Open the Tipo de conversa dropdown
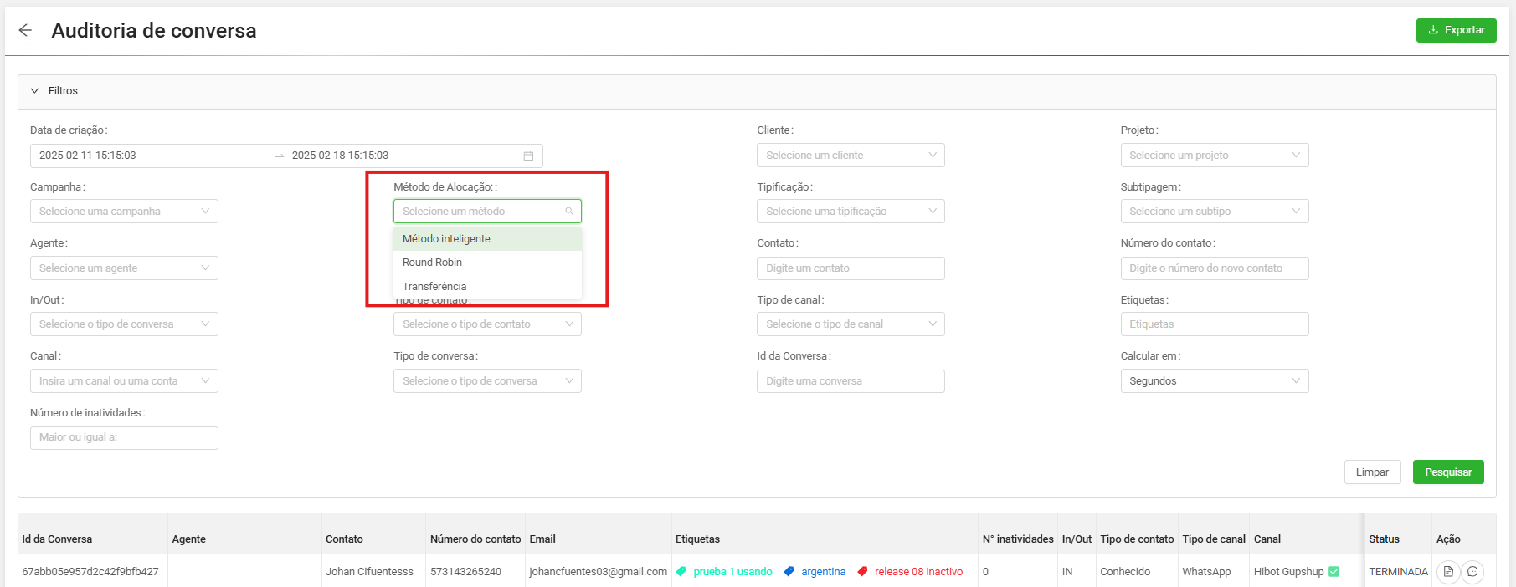Image resolution: width=1516 pixels, height=587 pixels. (487, 381)
